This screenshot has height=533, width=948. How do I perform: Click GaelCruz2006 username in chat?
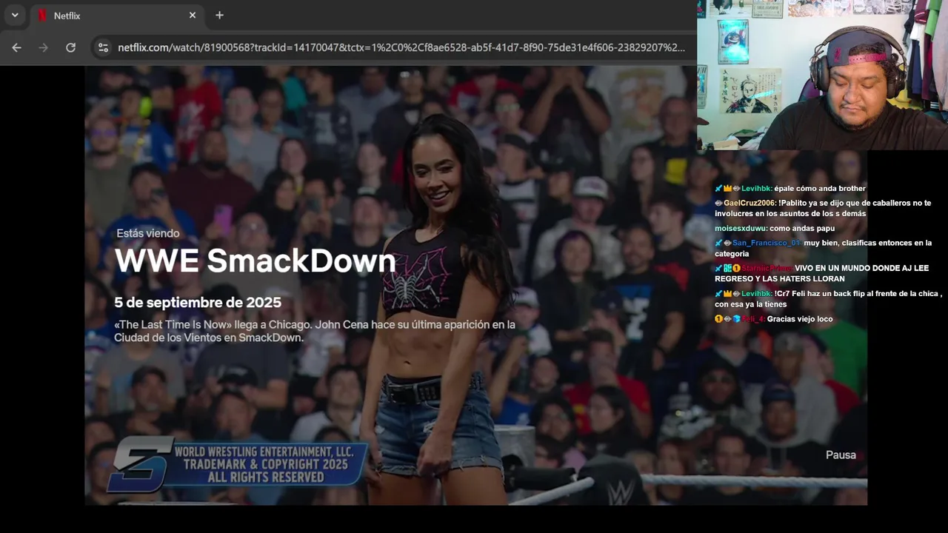coord(750,203)
